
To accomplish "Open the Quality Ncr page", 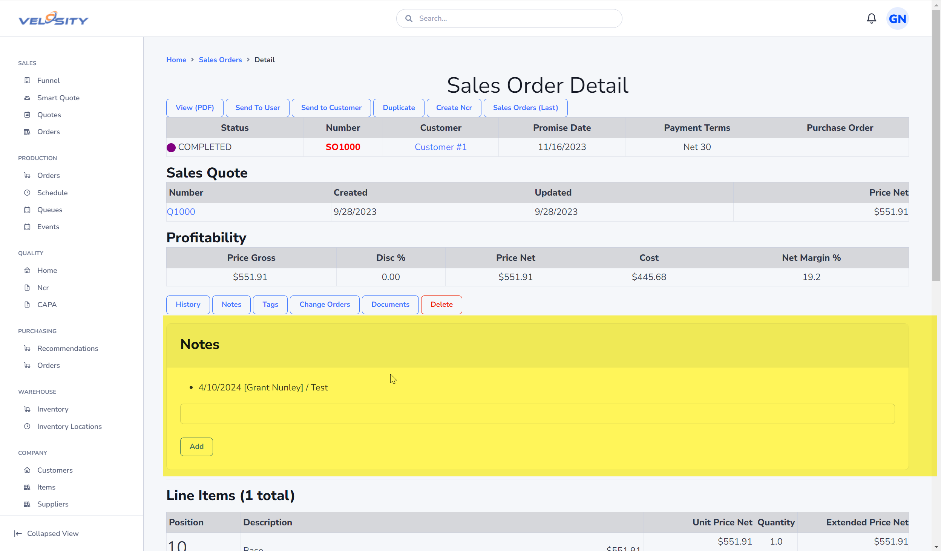I will [x=43, y=288].
